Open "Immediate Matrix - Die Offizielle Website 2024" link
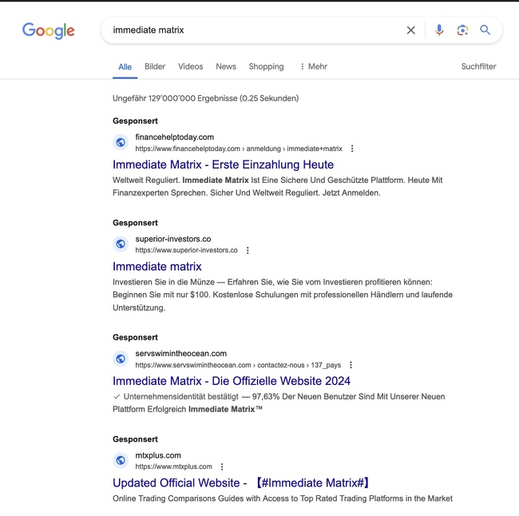The height and width of the screenshot is (516, 519). point(232,381)
